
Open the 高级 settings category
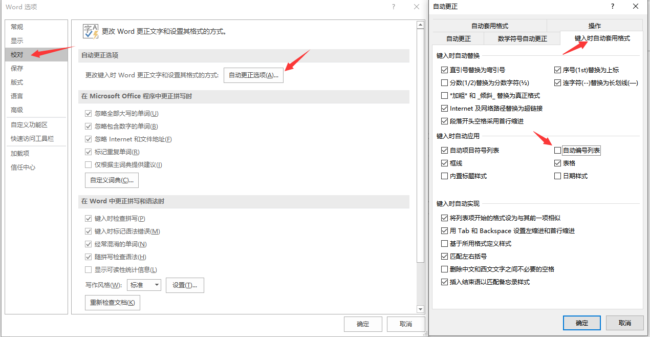36,110
